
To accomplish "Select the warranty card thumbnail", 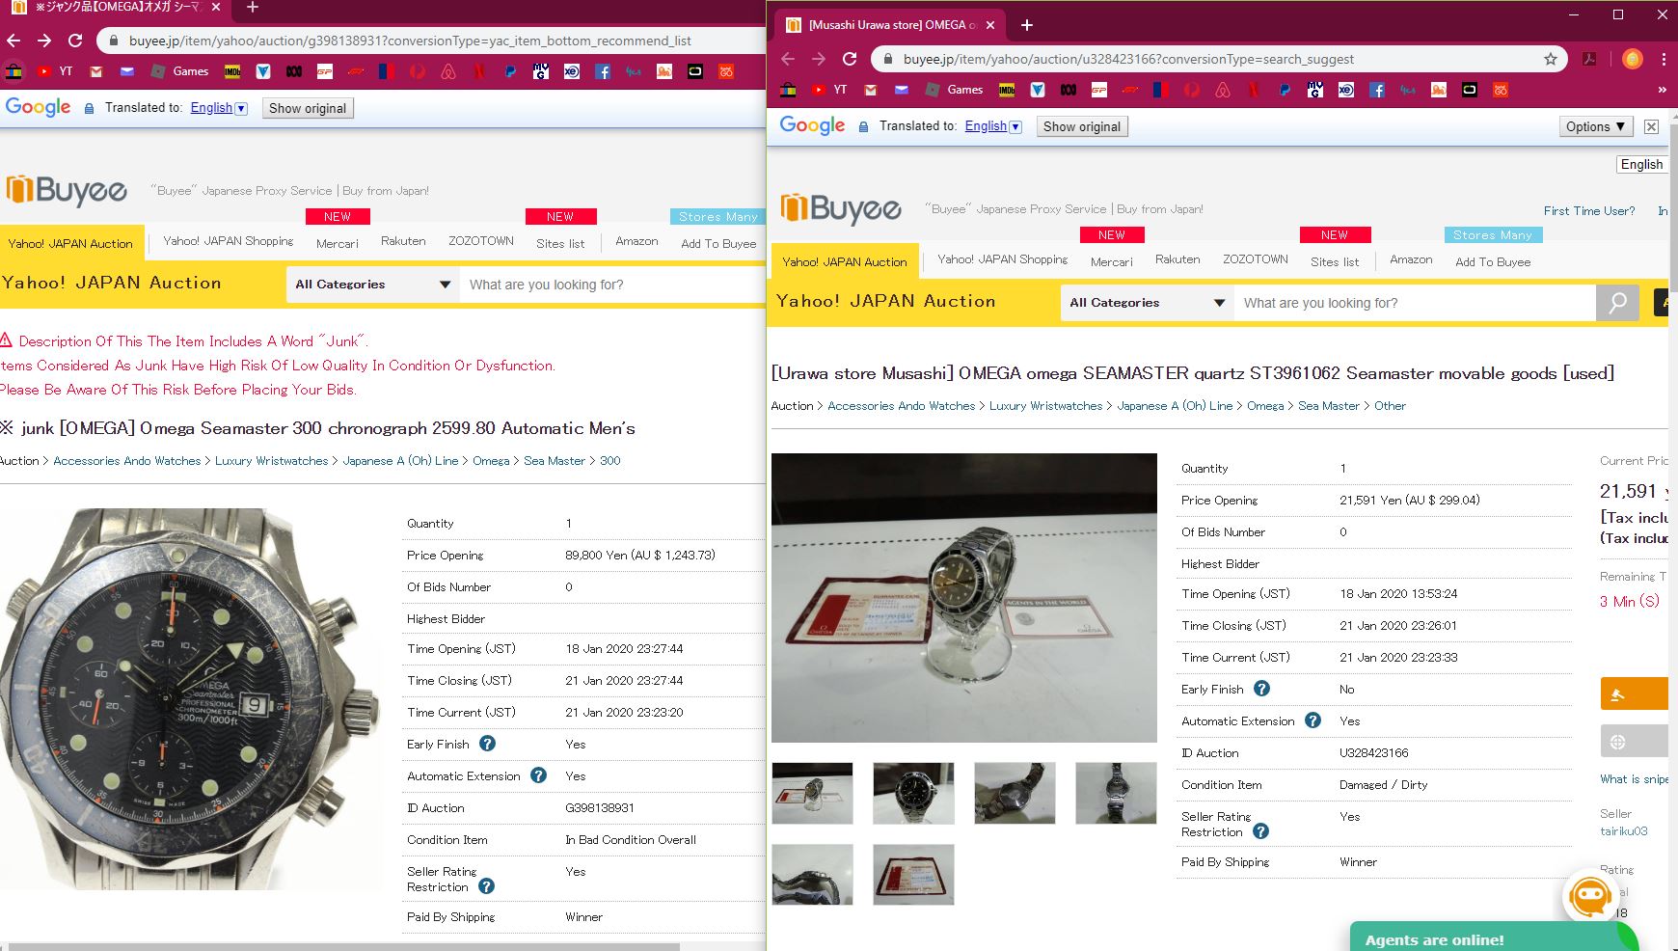I will 913,875.
